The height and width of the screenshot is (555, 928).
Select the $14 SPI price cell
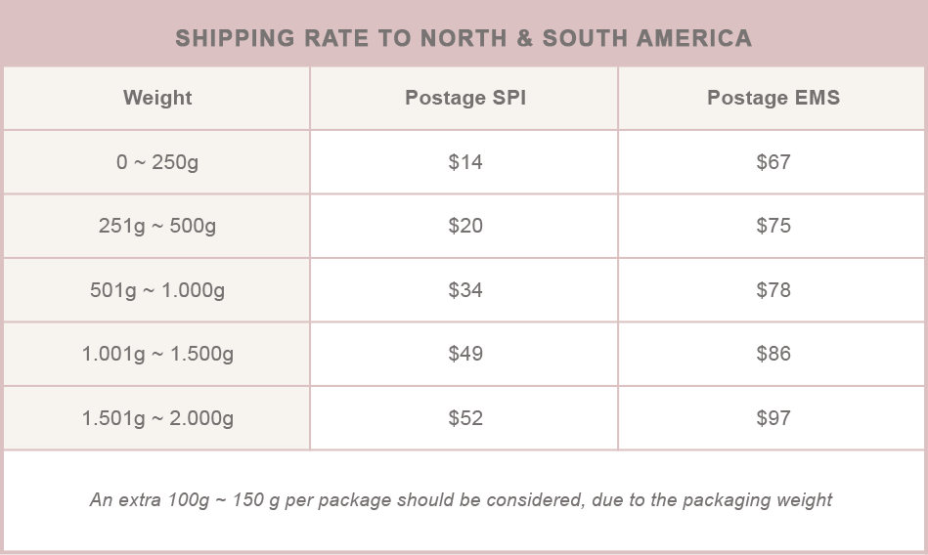pyautogui.click(x=464, y=162)
